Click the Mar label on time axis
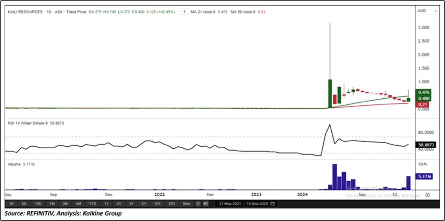The height and width of the screenshot is (221, 445). tap(210, 195)
